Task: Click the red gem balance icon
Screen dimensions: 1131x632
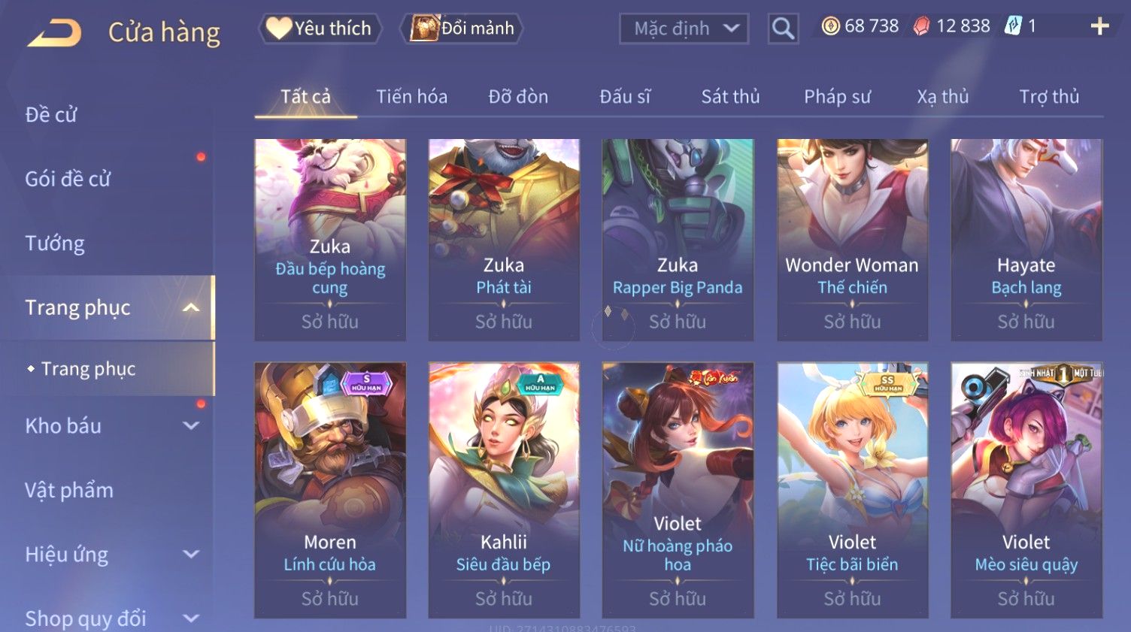Action: (921, 27)
